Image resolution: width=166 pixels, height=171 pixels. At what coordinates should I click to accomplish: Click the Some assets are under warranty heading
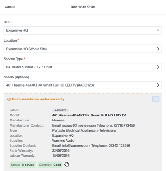click(38, 99)
